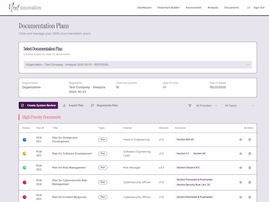
Task: Open the Assessment menu item
Action: point(193,7)
